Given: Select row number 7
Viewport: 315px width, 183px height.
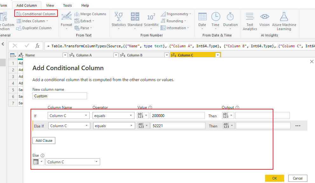Looking at the screenshot, I should [13, 103].
